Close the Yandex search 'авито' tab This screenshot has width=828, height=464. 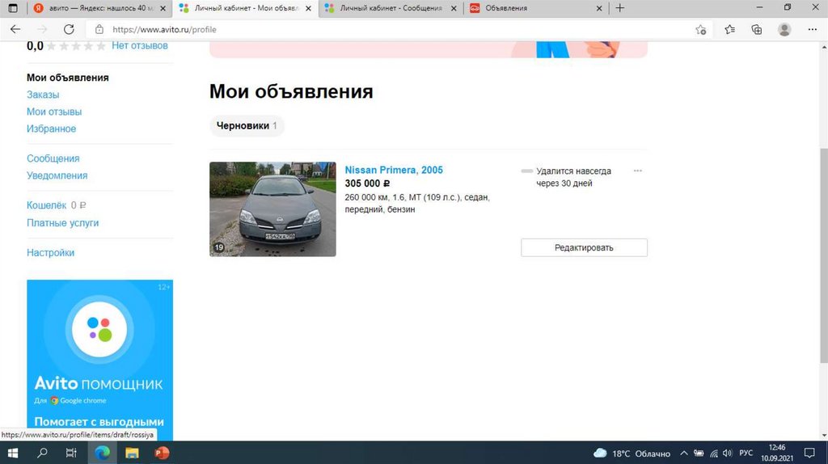pyautogui.click(x=163, y=8)
